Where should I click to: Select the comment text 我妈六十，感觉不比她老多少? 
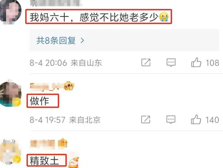94,17
